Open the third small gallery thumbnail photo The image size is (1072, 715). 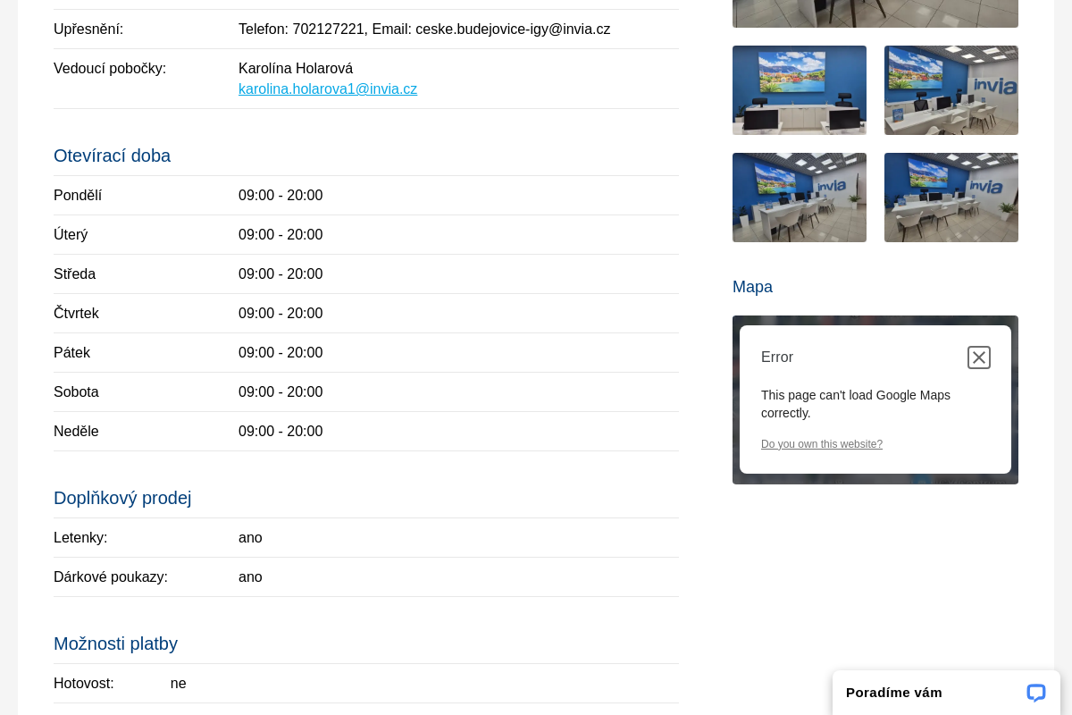799,198
